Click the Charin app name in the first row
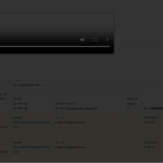The width and height of the screenshot is (163, 163). pos(17,118)
